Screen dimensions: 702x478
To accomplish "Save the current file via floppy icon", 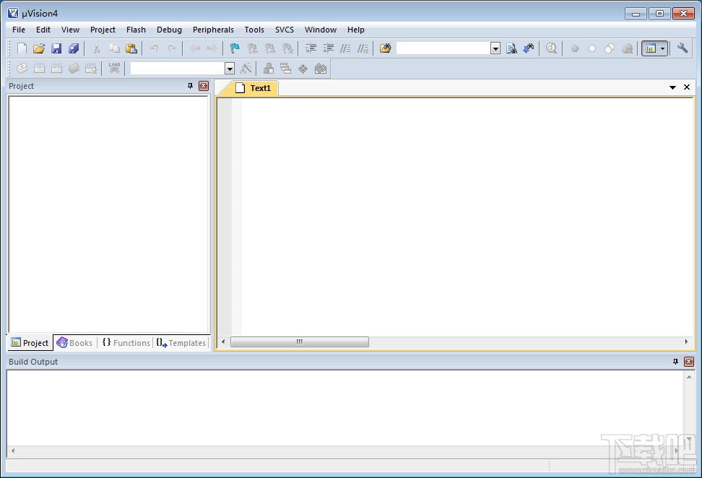I will point(56,48).
